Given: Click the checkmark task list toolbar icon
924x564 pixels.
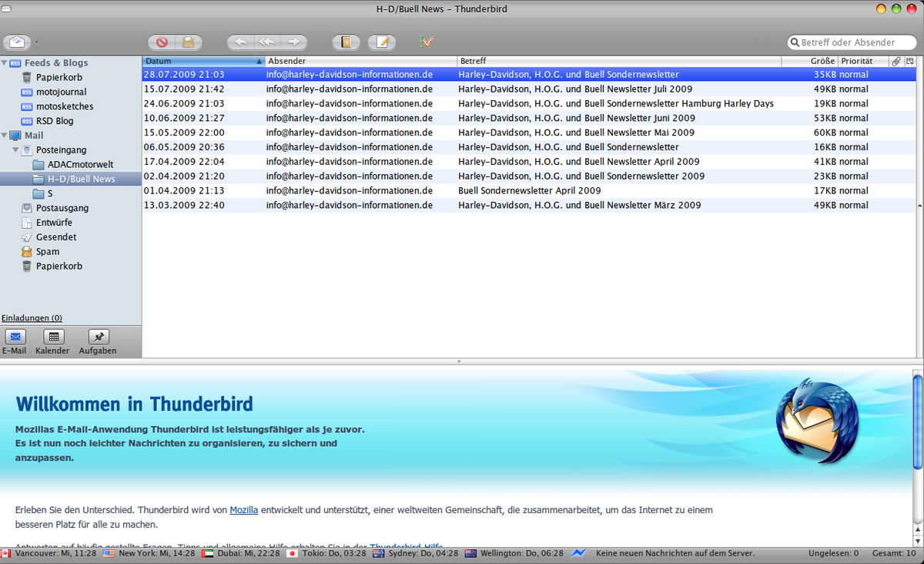Looking at the screenshot, I should (427, 42).
